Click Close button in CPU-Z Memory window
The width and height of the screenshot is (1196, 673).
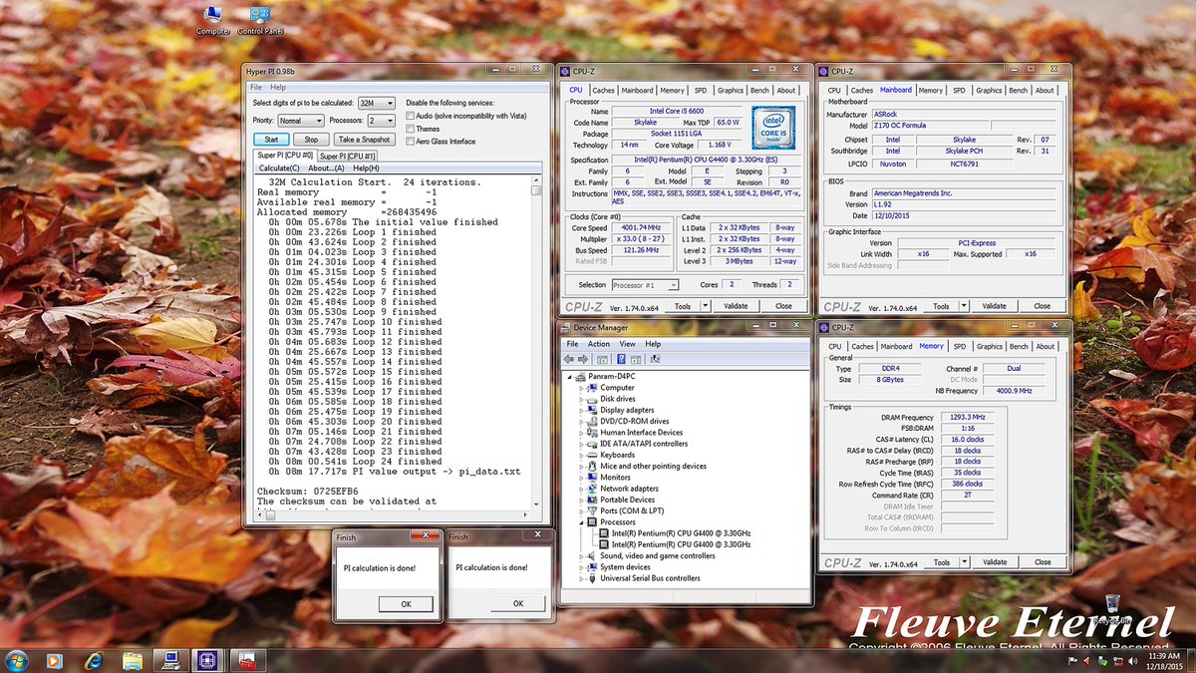(1042, 562)
